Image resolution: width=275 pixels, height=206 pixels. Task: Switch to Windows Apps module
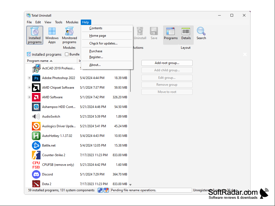(52, 35)
